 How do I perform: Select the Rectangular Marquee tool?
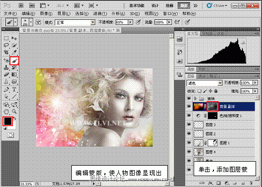[x=6, y=38]
